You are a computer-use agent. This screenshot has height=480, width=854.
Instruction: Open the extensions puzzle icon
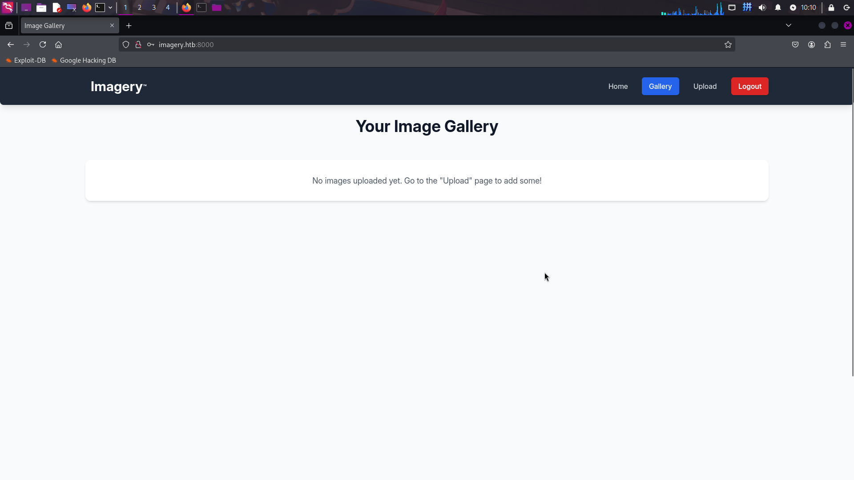(x=827, y=44)
